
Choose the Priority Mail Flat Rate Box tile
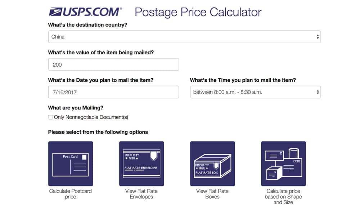[x=213, y=164]
